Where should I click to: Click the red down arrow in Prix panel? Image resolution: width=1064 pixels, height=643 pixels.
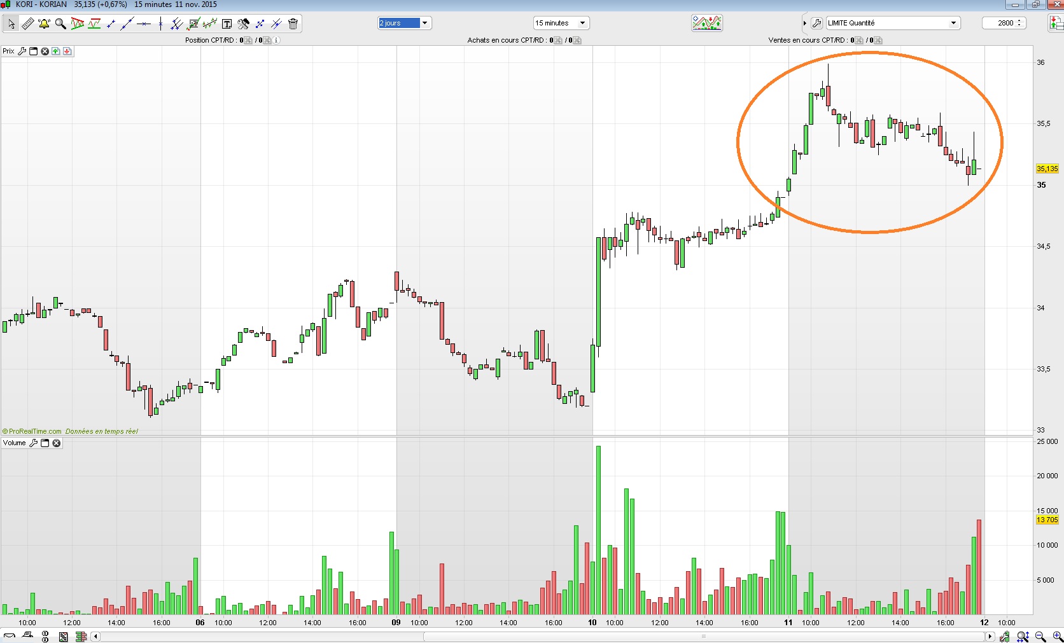[67, 51]
